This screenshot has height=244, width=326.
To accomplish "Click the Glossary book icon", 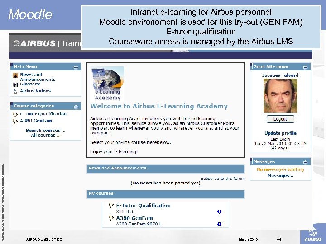I will point(15,84).
